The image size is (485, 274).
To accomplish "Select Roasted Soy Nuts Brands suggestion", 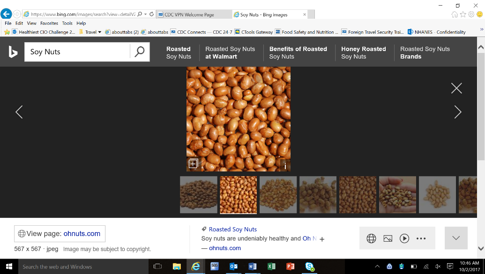I will click(x=425, y=52).
